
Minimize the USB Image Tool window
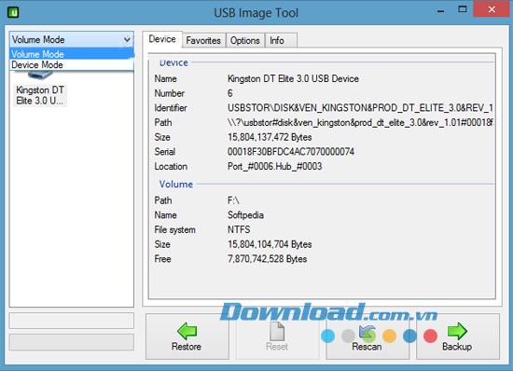click(x=440, y=11)
